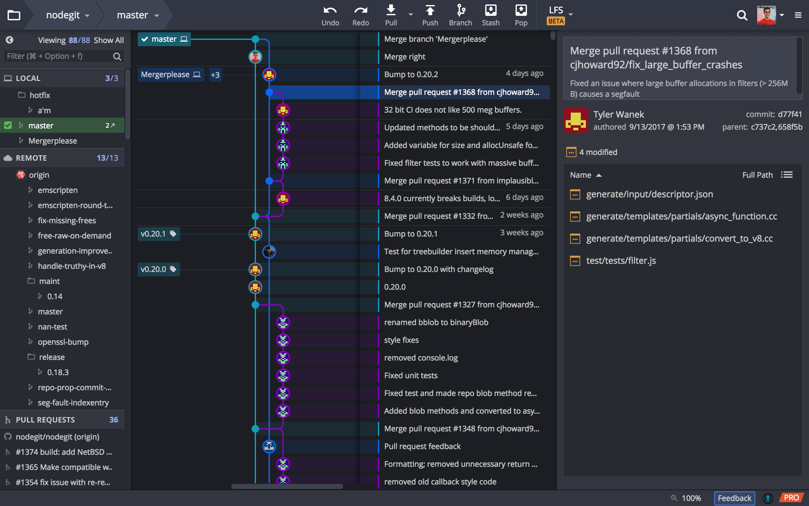Click the tag label v0.20.1
Image resolution: width=809 pixels, height=506 pixels.
point(158,234)
